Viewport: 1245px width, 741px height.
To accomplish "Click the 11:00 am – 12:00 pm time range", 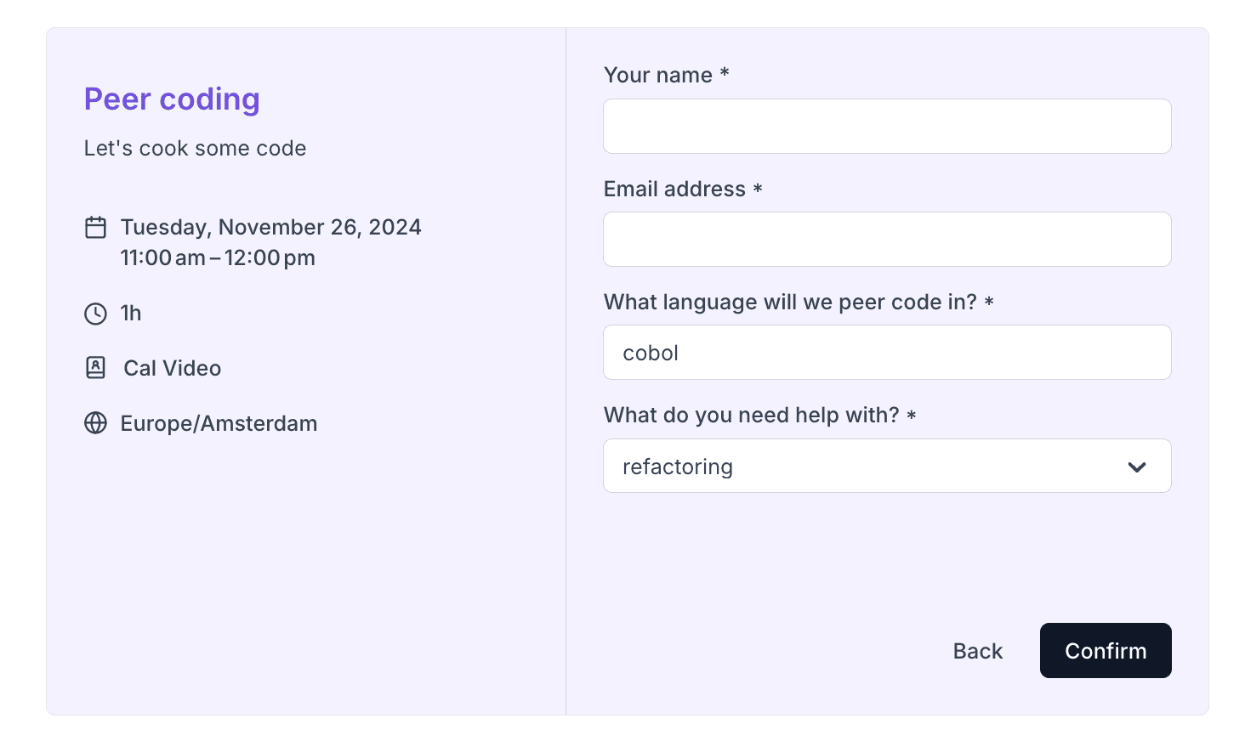I will coord(218,257).
